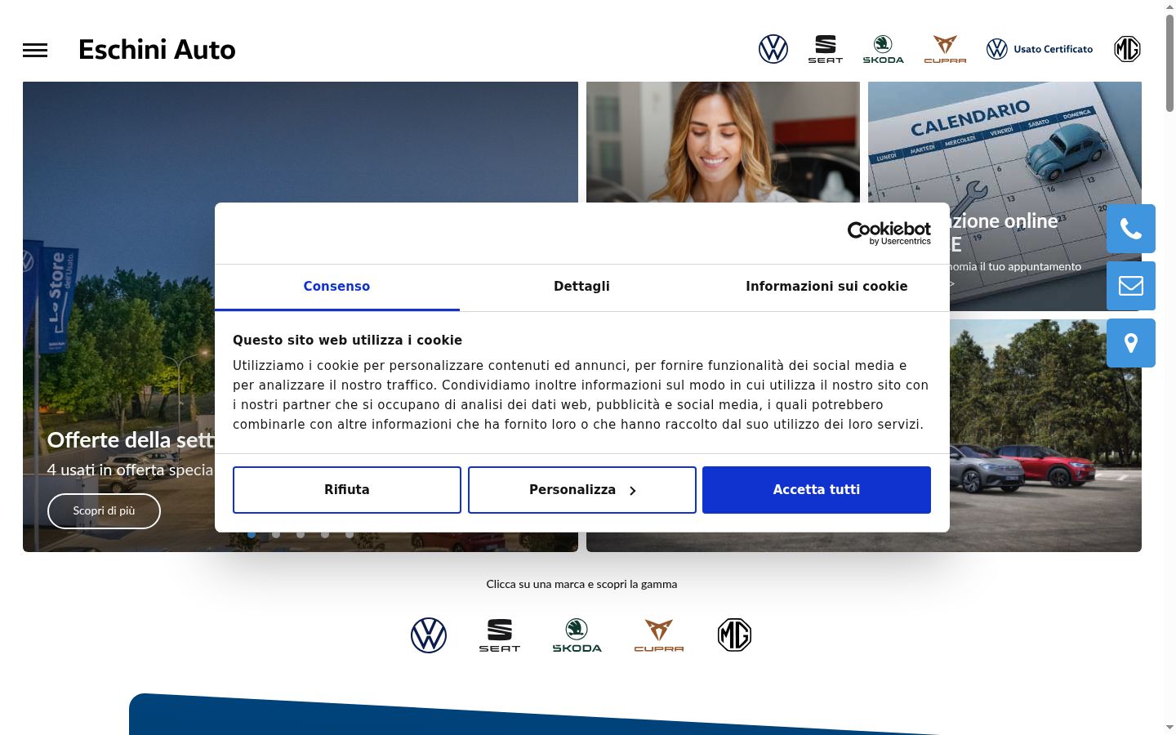Select the fifth carousel slide dot
The height and width of the screenshot is (735, 1176).
pos(350,535)
